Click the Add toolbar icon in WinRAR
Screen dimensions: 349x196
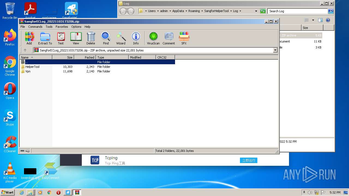click(x=29, y=38)
